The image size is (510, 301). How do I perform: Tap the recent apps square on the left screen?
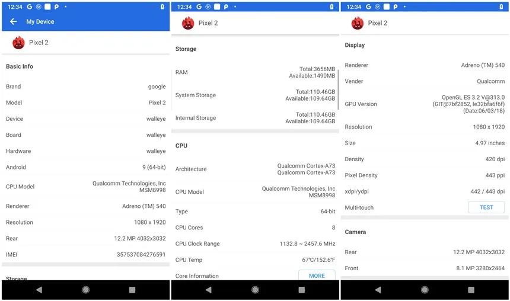(x=132, y=290)
